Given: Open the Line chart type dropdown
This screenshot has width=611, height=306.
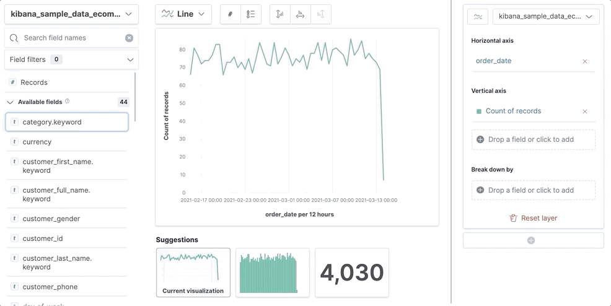Looking at the screenshot, I should pyautogui.click(x=183, y=14).
